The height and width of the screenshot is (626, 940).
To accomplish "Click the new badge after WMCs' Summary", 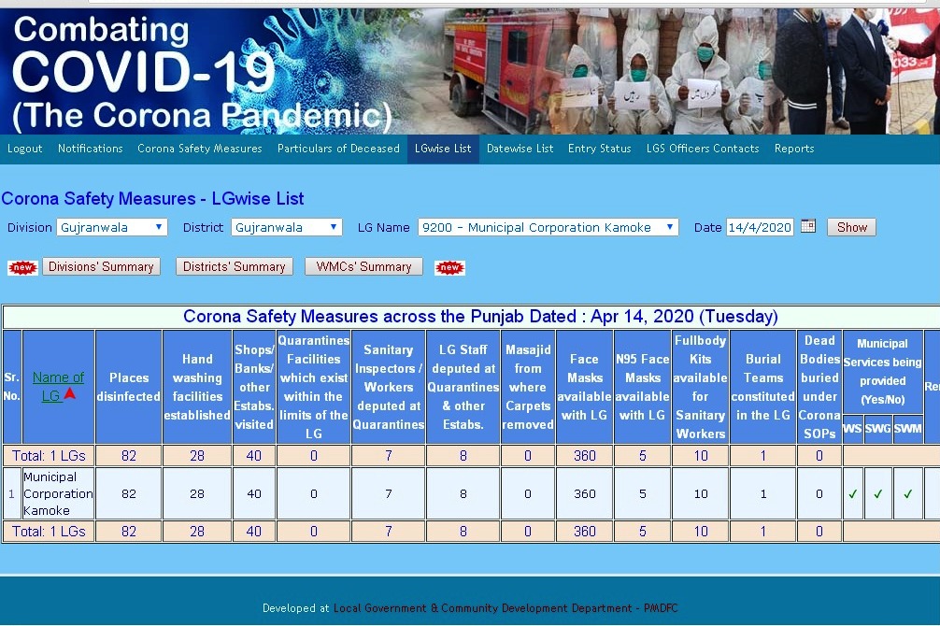I will click(x=449, y=267).
